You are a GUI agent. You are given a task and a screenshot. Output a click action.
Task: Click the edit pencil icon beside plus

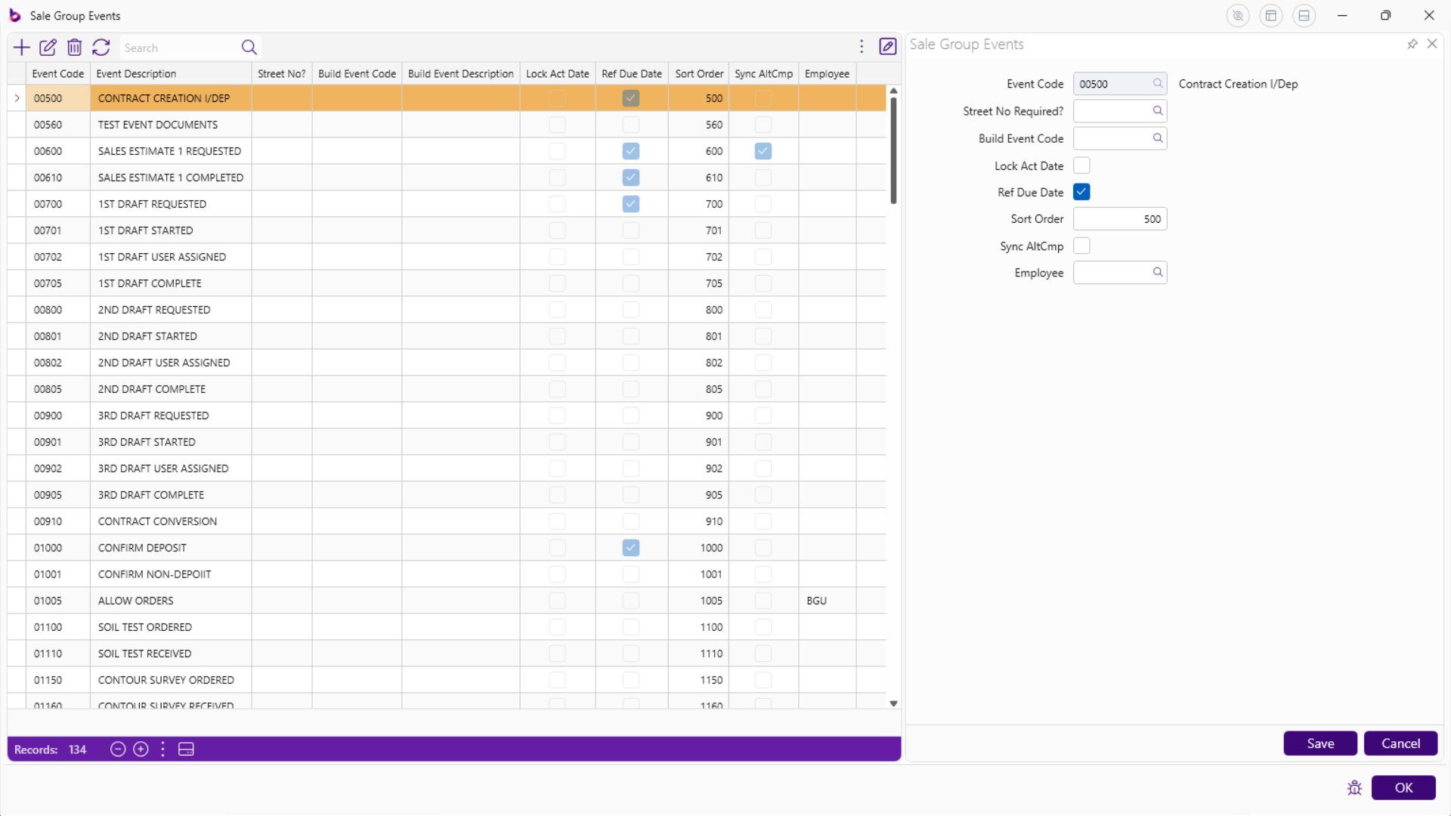click(48, 48)
